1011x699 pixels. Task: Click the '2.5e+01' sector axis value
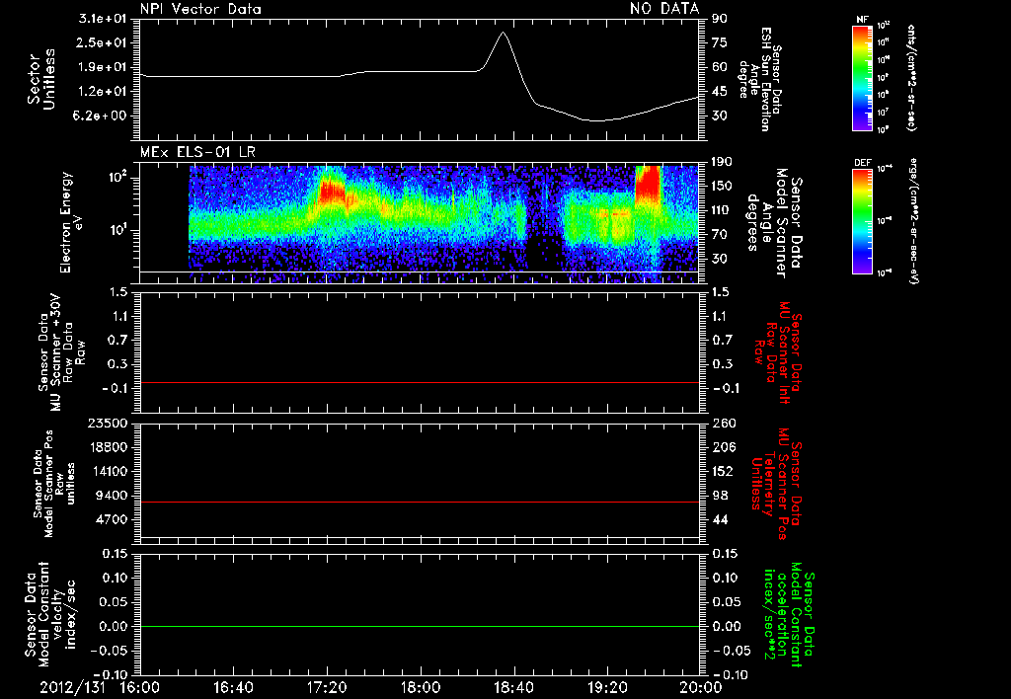click(103, 42)
